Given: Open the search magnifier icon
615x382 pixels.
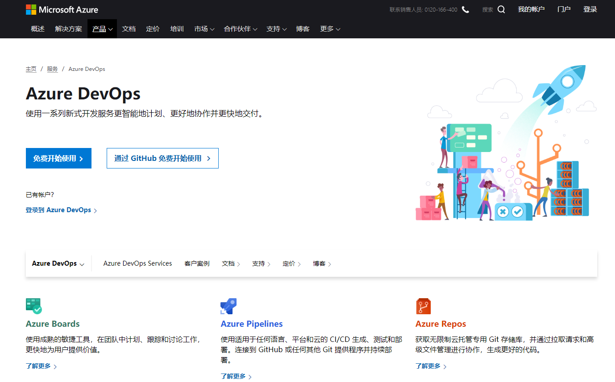Looking at the screenshot, I should pos(501,9).
